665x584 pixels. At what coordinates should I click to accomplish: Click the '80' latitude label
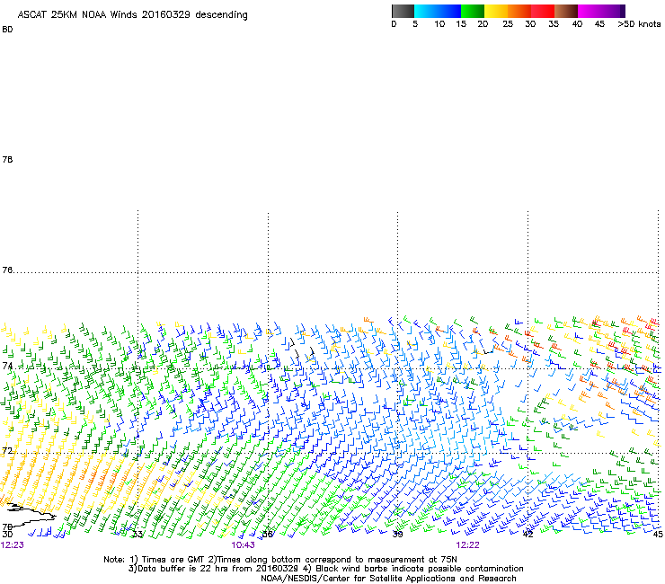[7, 30]
